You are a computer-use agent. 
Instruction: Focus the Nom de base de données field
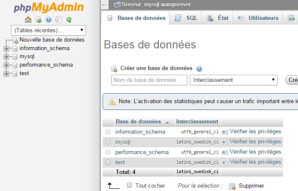tap(149, 80)
